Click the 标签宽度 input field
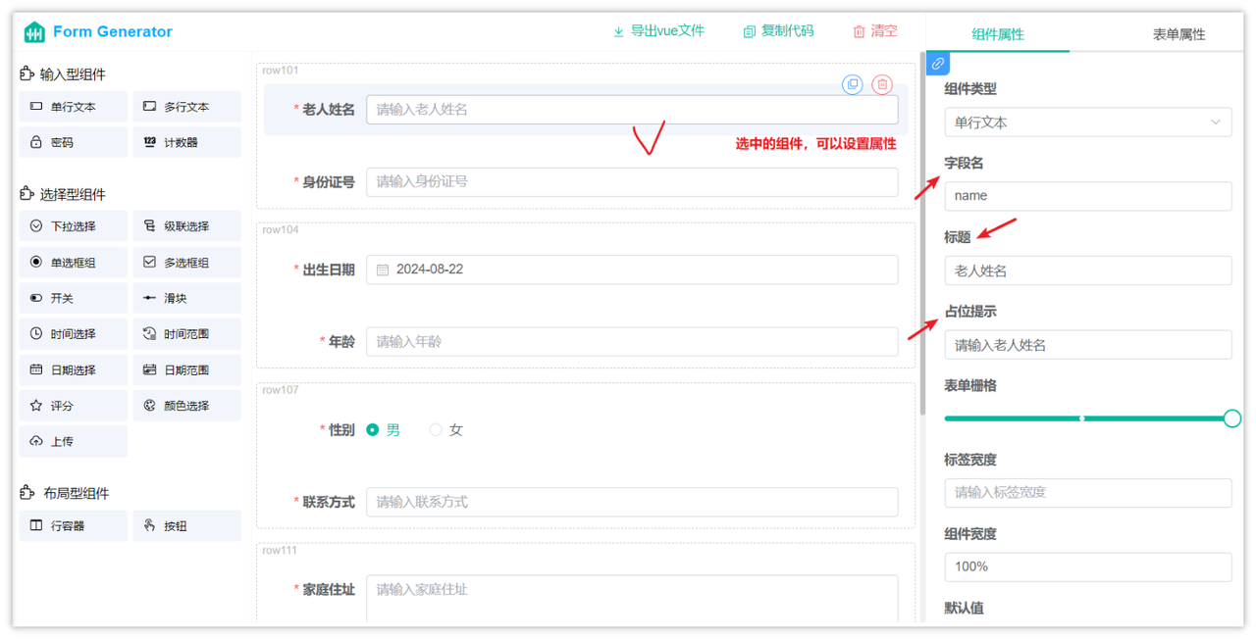 tap(1088, 493)
